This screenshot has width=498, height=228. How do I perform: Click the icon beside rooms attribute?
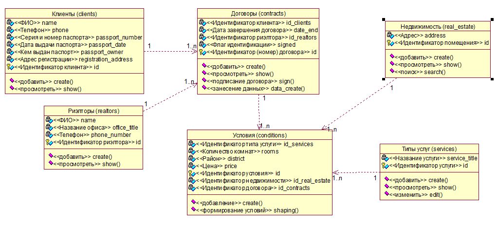click(191, 152)
